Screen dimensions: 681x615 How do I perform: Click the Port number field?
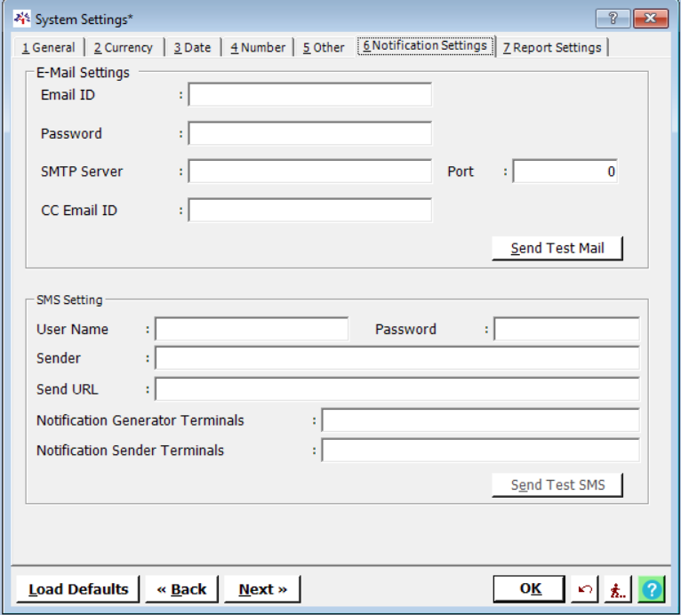tap(565, 172)
